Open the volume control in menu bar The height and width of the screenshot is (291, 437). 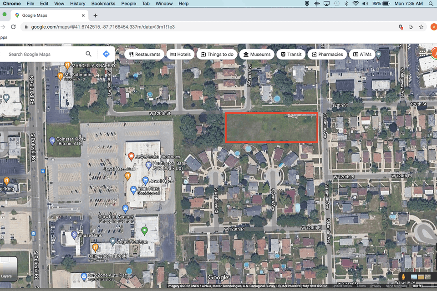click(365, 4)
